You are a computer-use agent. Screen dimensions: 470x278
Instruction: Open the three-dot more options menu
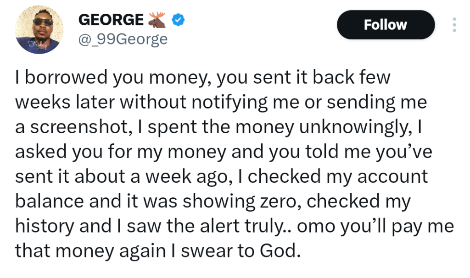454,25
